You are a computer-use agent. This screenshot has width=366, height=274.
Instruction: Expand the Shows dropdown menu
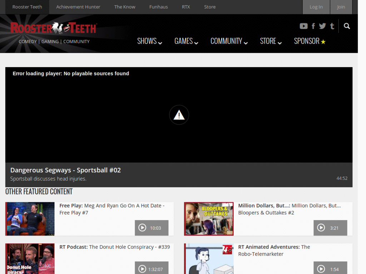click(x=149, y=41)
